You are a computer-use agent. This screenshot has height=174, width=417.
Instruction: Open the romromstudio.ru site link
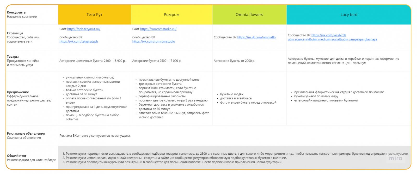pos(158,29)
